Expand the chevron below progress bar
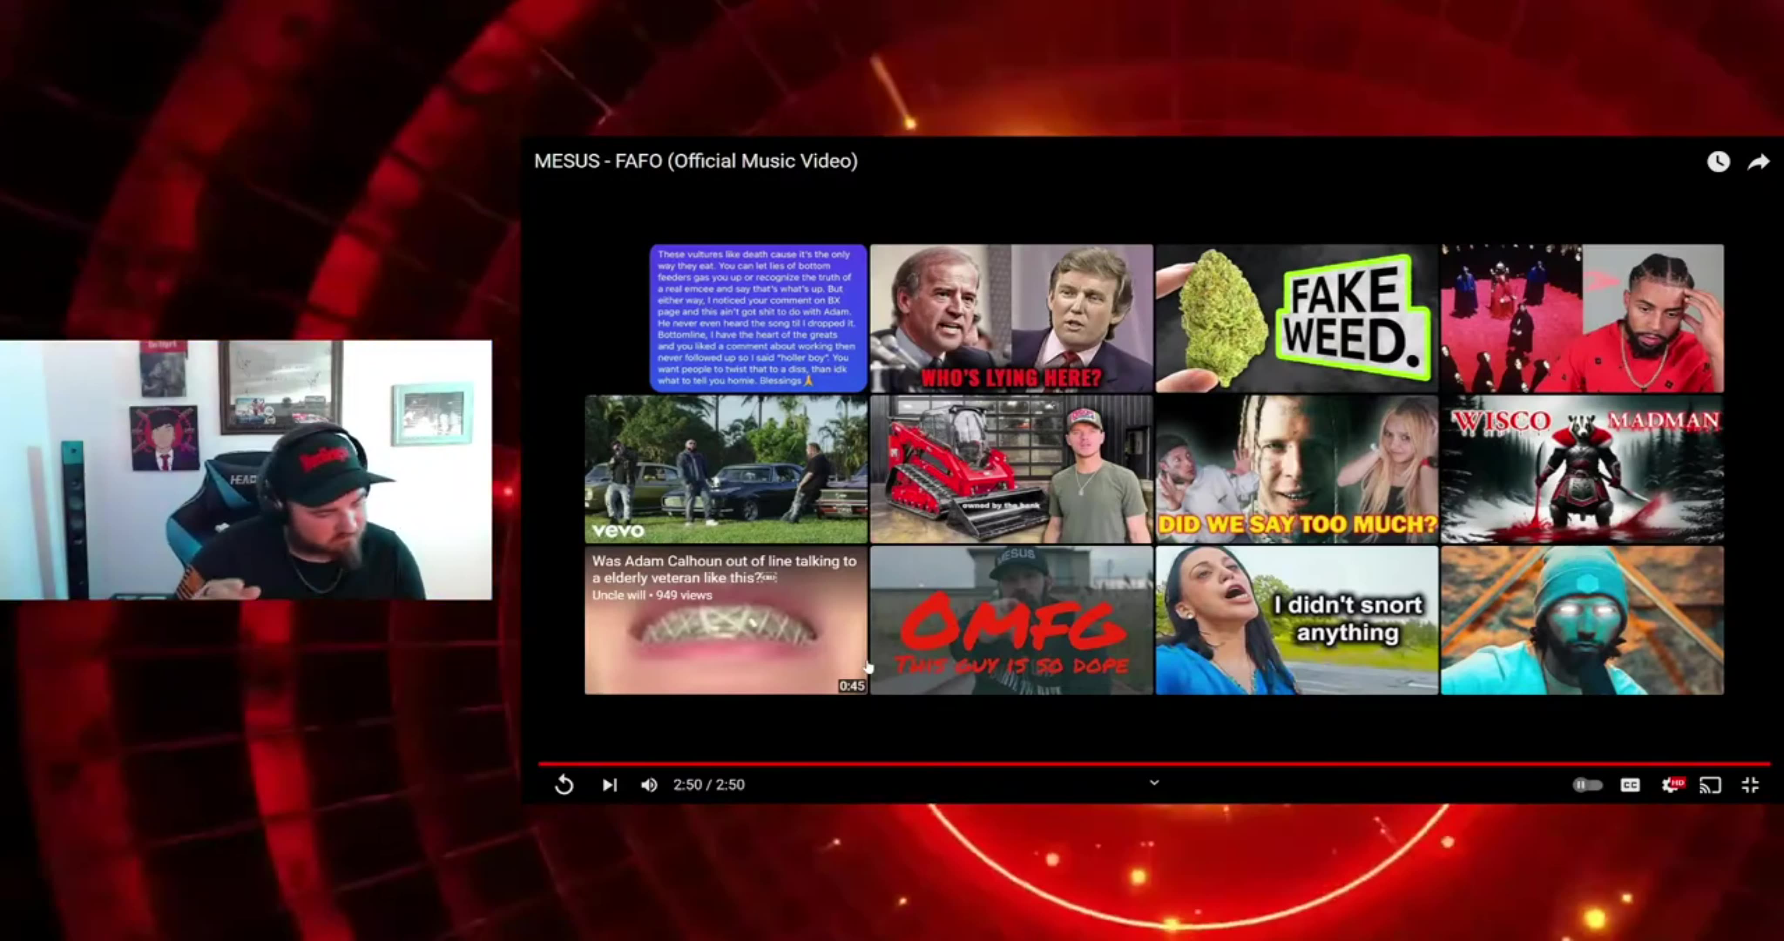 pyautogui.click(x=1155, y=782)
